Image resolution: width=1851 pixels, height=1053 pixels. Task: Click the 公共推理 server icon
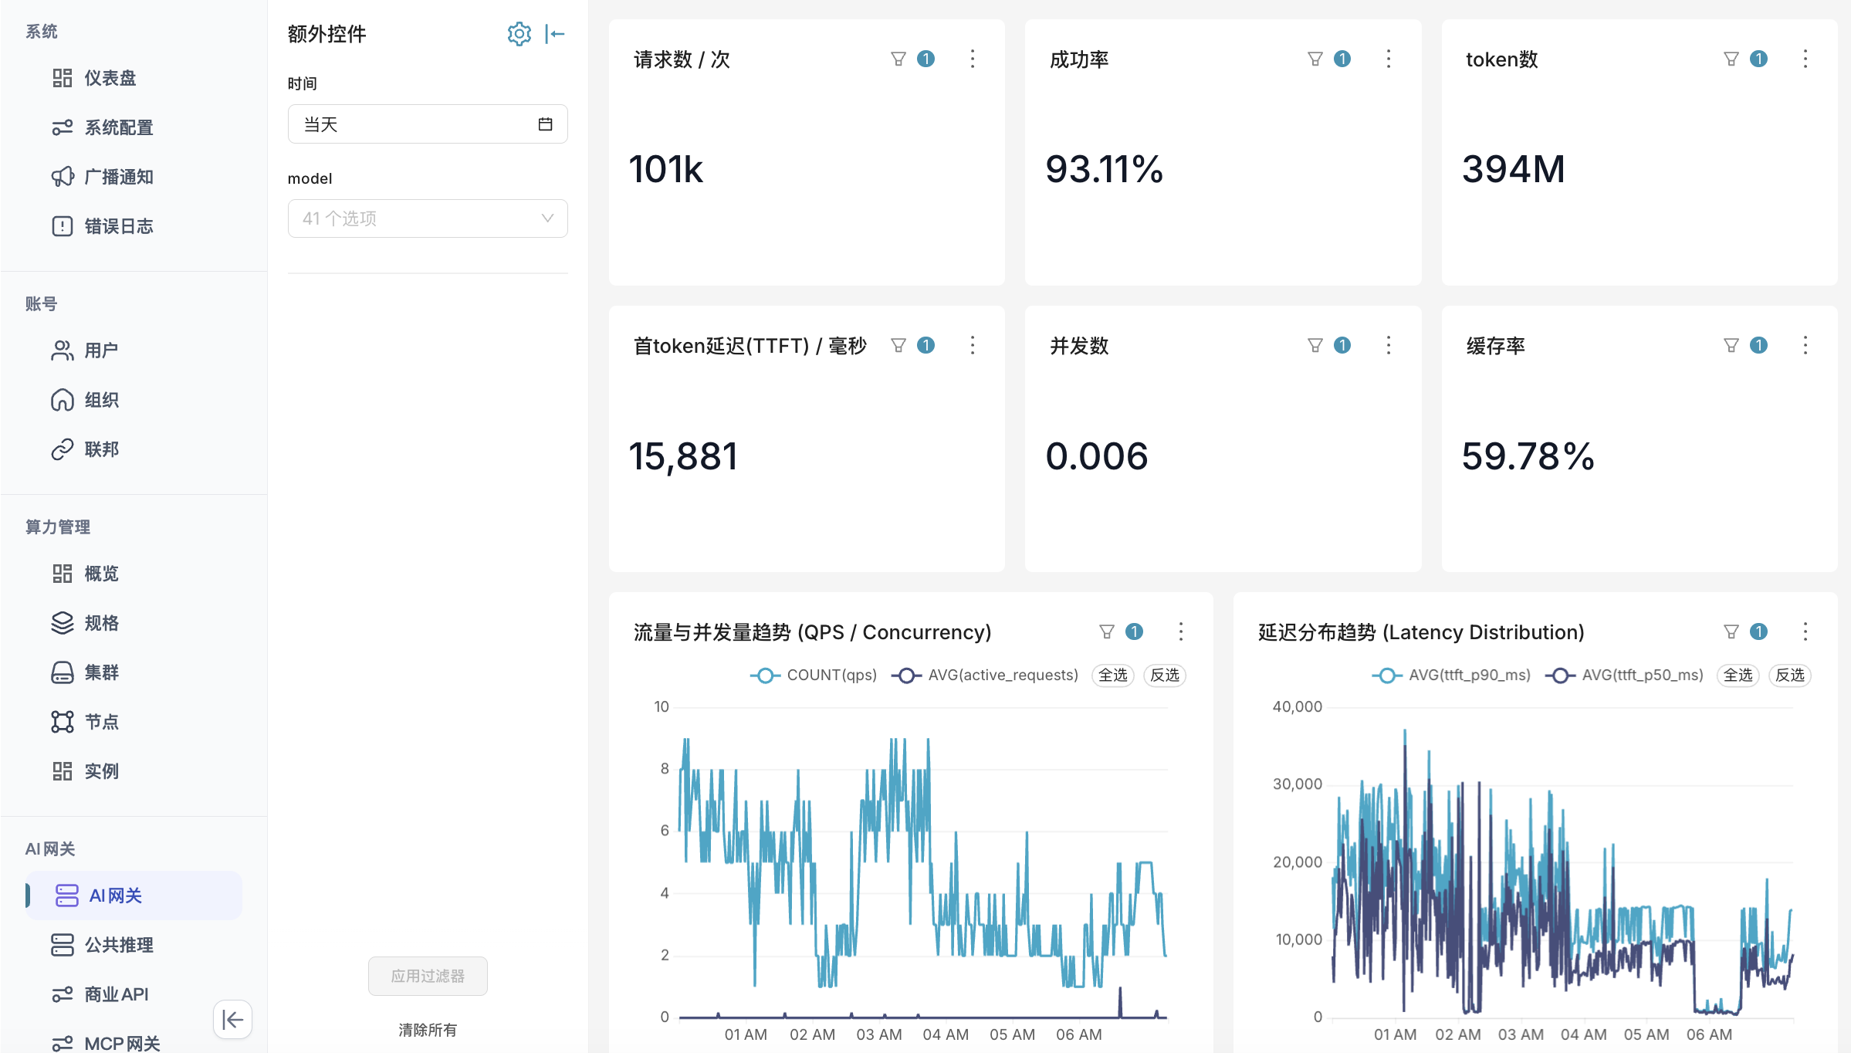[x=62, y=945]
